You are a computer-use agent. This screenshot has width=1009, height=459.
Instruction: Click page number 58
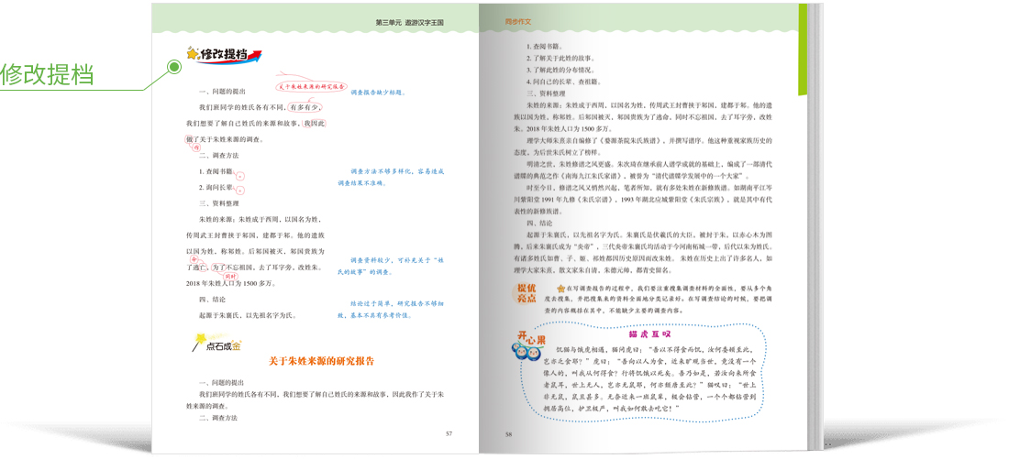[x=508, y=434]
